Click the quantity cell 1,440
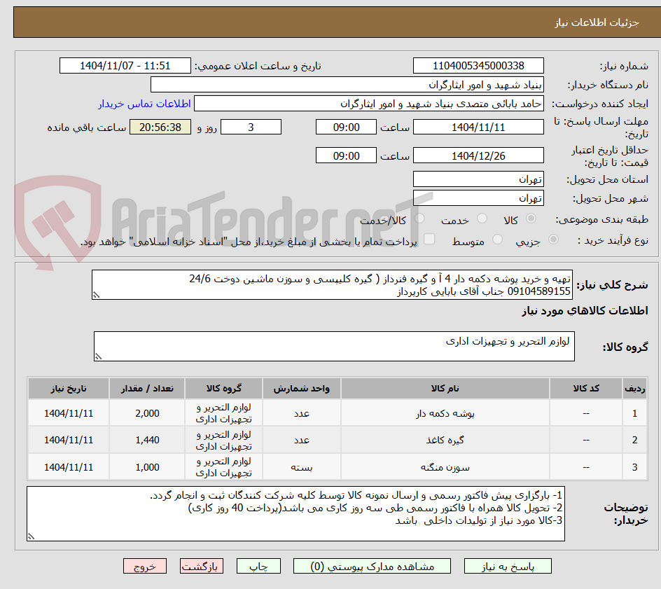The height and width of the screenshot is (589, 661). (x=147, y=440)
